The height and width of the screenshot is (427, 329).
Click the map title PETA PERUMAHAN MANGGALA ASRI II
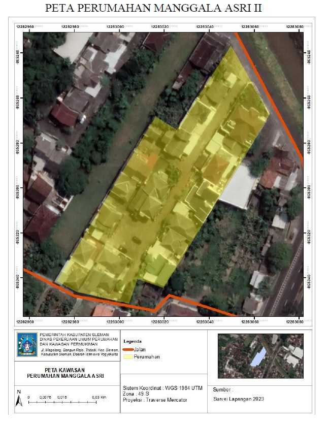tap(153, 8)
